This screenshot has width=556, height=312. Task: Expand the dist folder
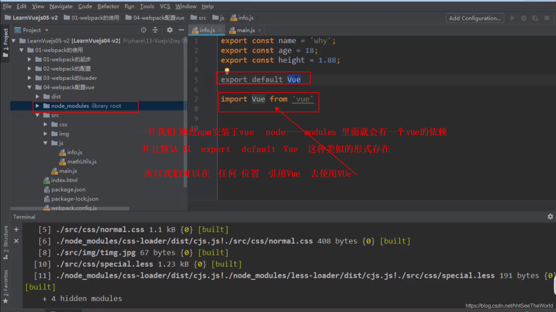coord(37,96)
